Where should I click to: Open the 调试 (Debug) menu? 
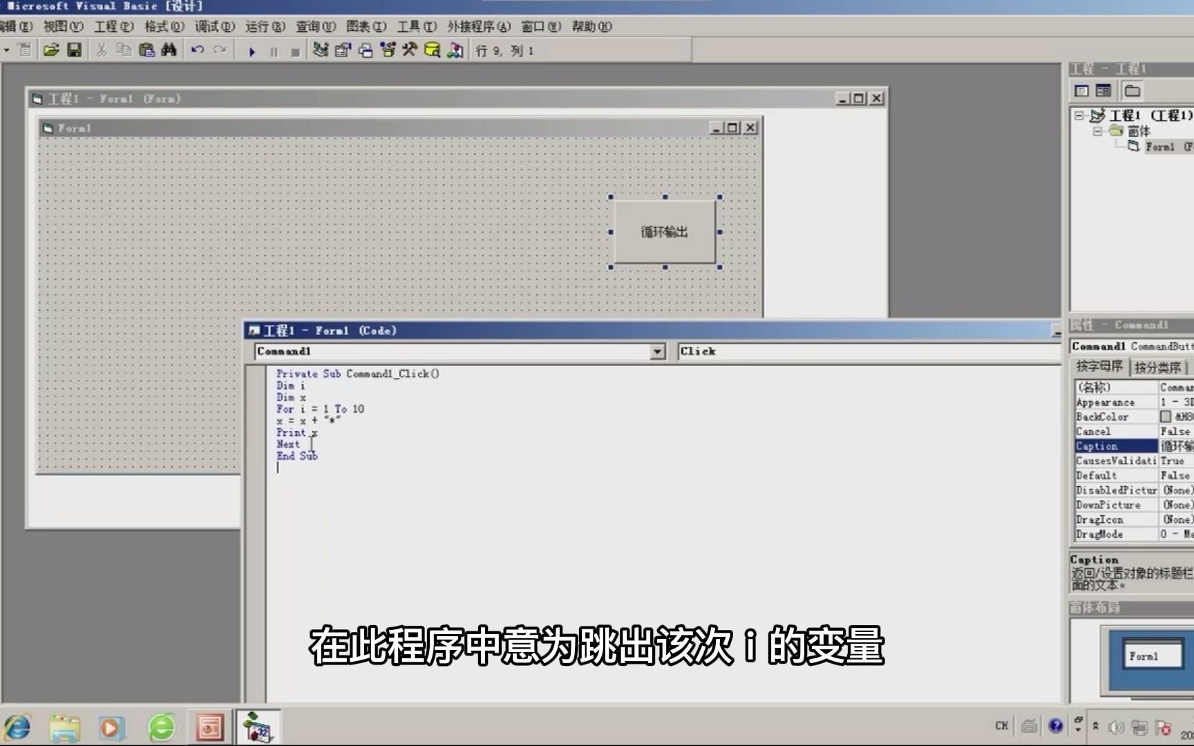tap(214, 26)
